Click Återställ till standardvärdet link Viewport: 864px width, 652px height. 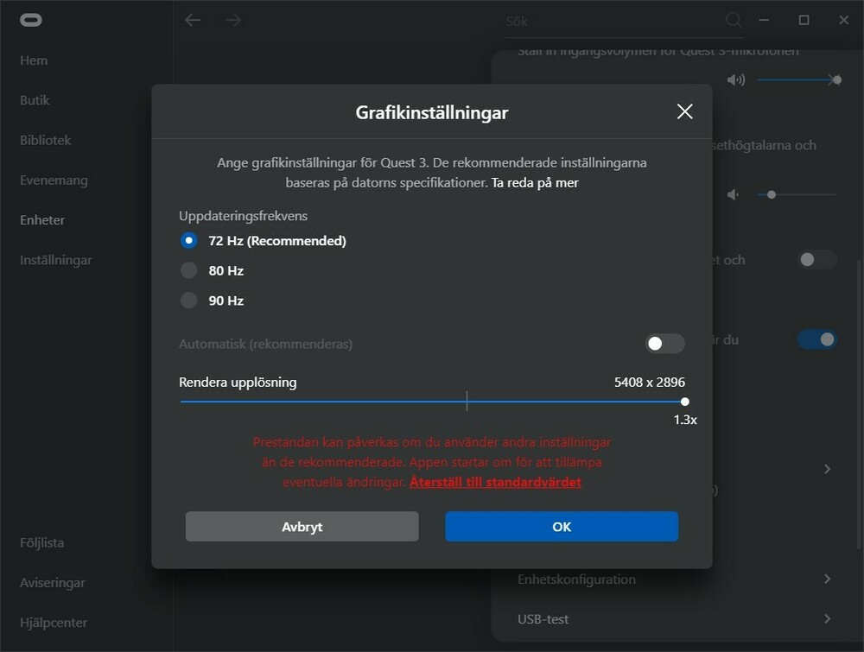coord(495,482)
